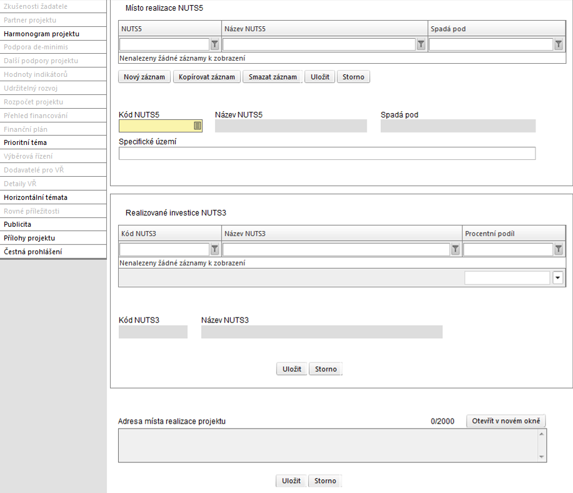Select disabled Zkušenosti žadatele menu item
This screenshot has height=493, width=573.
pos(53,6)
